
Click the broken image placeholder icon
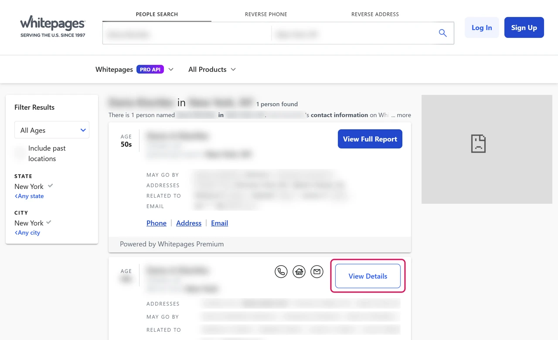[x=478, y=144]
